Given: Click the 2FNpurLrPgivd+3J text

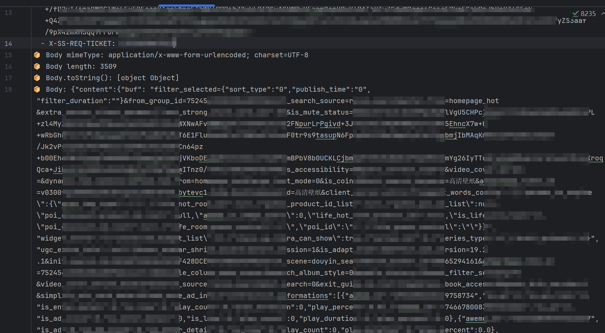Looking at the screenshot, I should pos(320,124).
